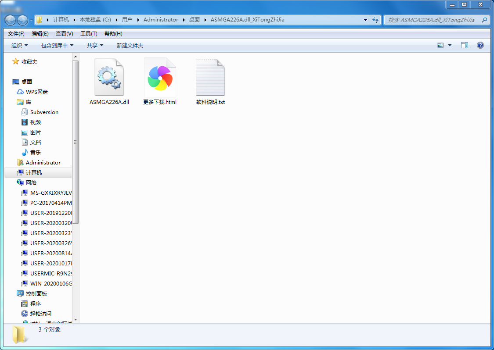Open the 音乐 library

[36, 152]
